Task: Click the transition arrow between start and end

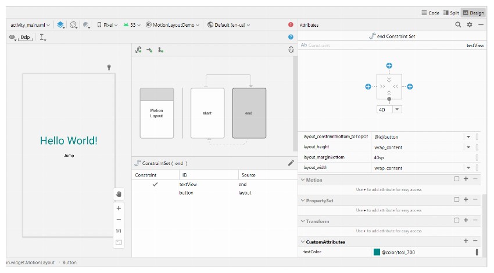Action: click(228, 80)
